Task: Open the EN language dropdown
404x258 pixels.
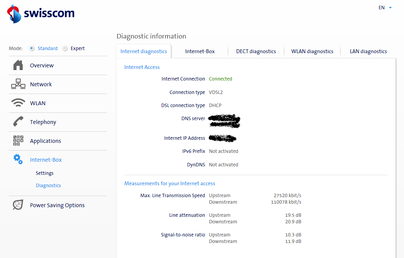Action: point(385,8)
